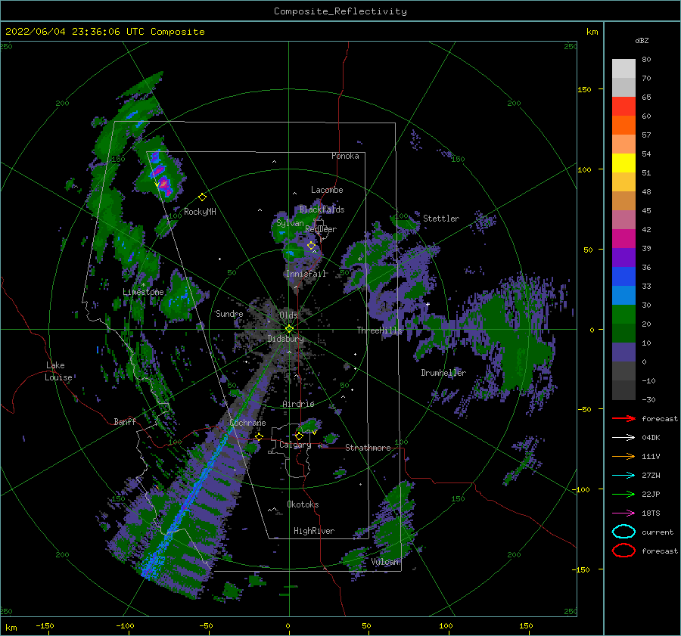Click the cyan 'current' ellipse legend symbol
Screen dimensions: 681x636
coord(623,532)
